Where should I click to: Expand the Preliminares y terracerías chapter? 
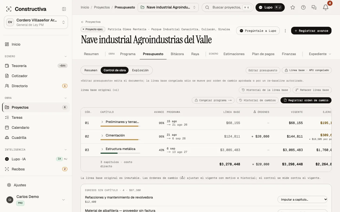coord(102,122)
